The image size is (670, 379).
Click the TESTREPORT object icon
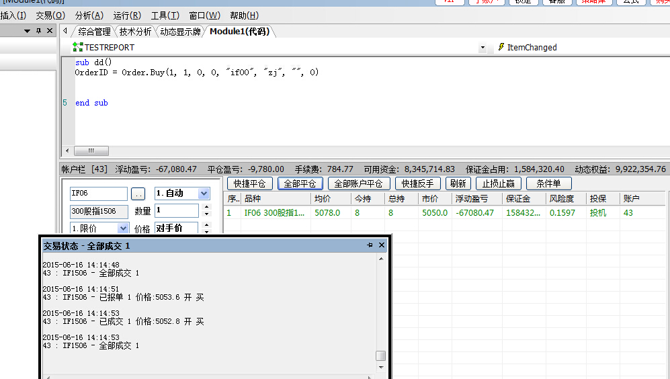pyautogui.click(x=77, y=47)
